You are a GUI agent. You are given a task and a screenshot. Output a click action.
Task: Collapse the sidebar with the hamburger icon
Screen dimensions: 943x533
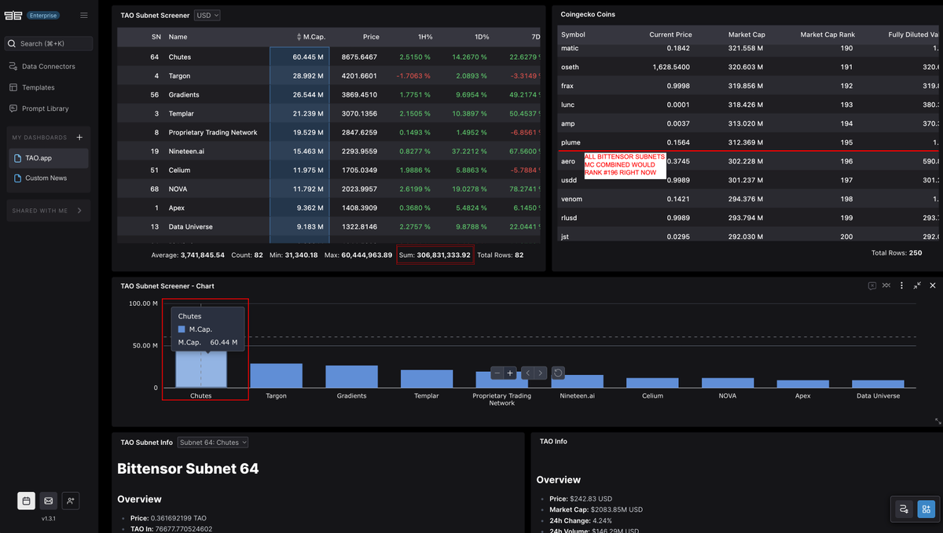(x=84, y=15)
